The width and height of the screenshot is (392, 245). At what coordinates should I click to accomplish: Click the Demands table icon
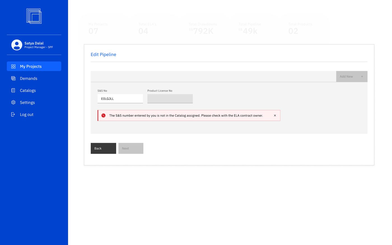coord(13,78)
